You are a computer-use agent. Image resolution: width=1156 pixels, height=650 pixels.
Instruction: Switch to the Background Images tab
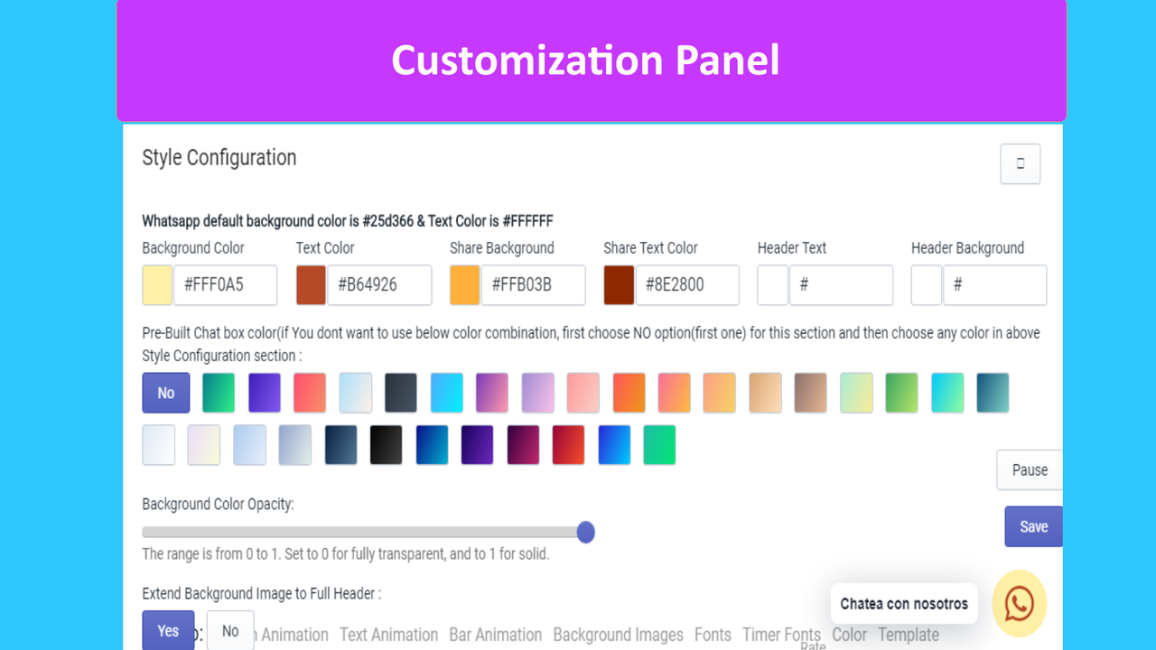coord(618,635)
